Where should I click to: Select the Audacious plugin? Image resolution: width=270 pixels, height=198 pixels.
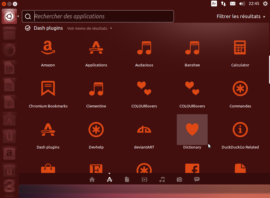[144, 53]
